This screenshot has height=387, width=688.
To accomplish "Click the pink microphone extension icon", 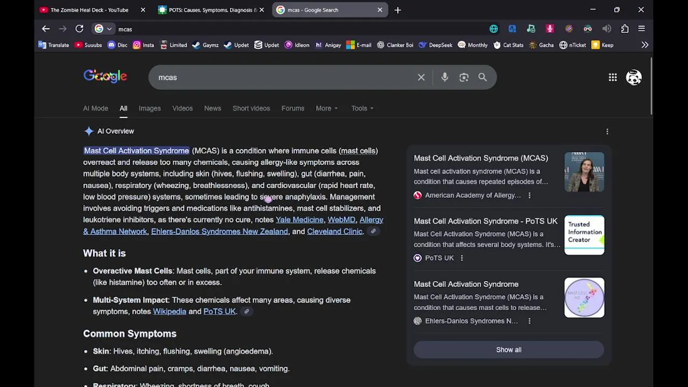I will click(x=550, y=29).
